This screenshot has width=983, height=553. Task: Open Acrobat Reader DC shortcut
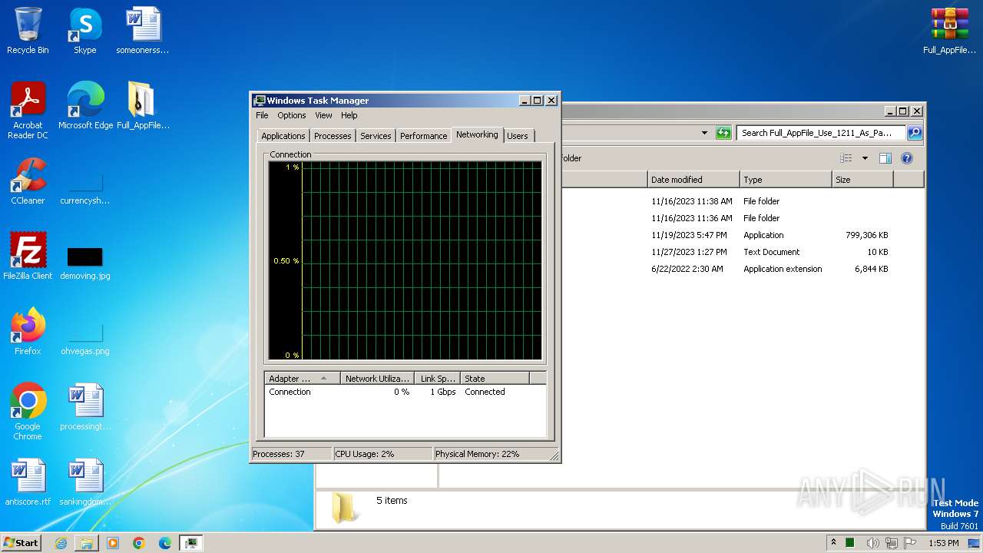[x=28, y=110]
